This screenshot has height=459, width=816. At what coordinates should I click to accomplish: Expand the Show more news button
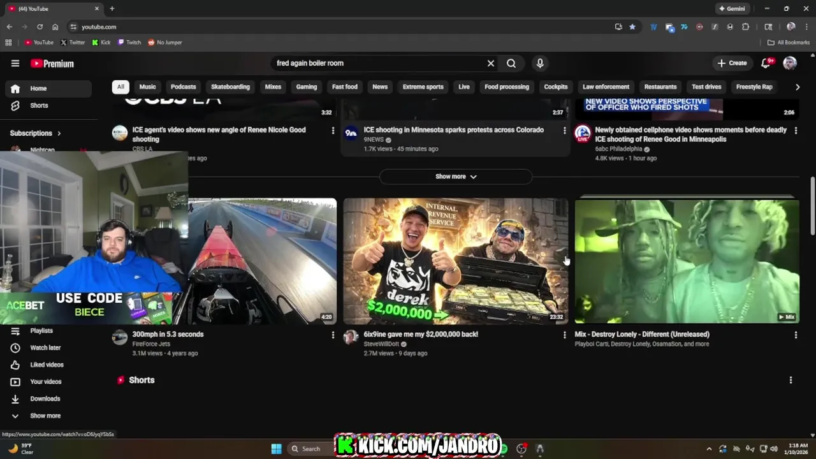pos(456,177)
